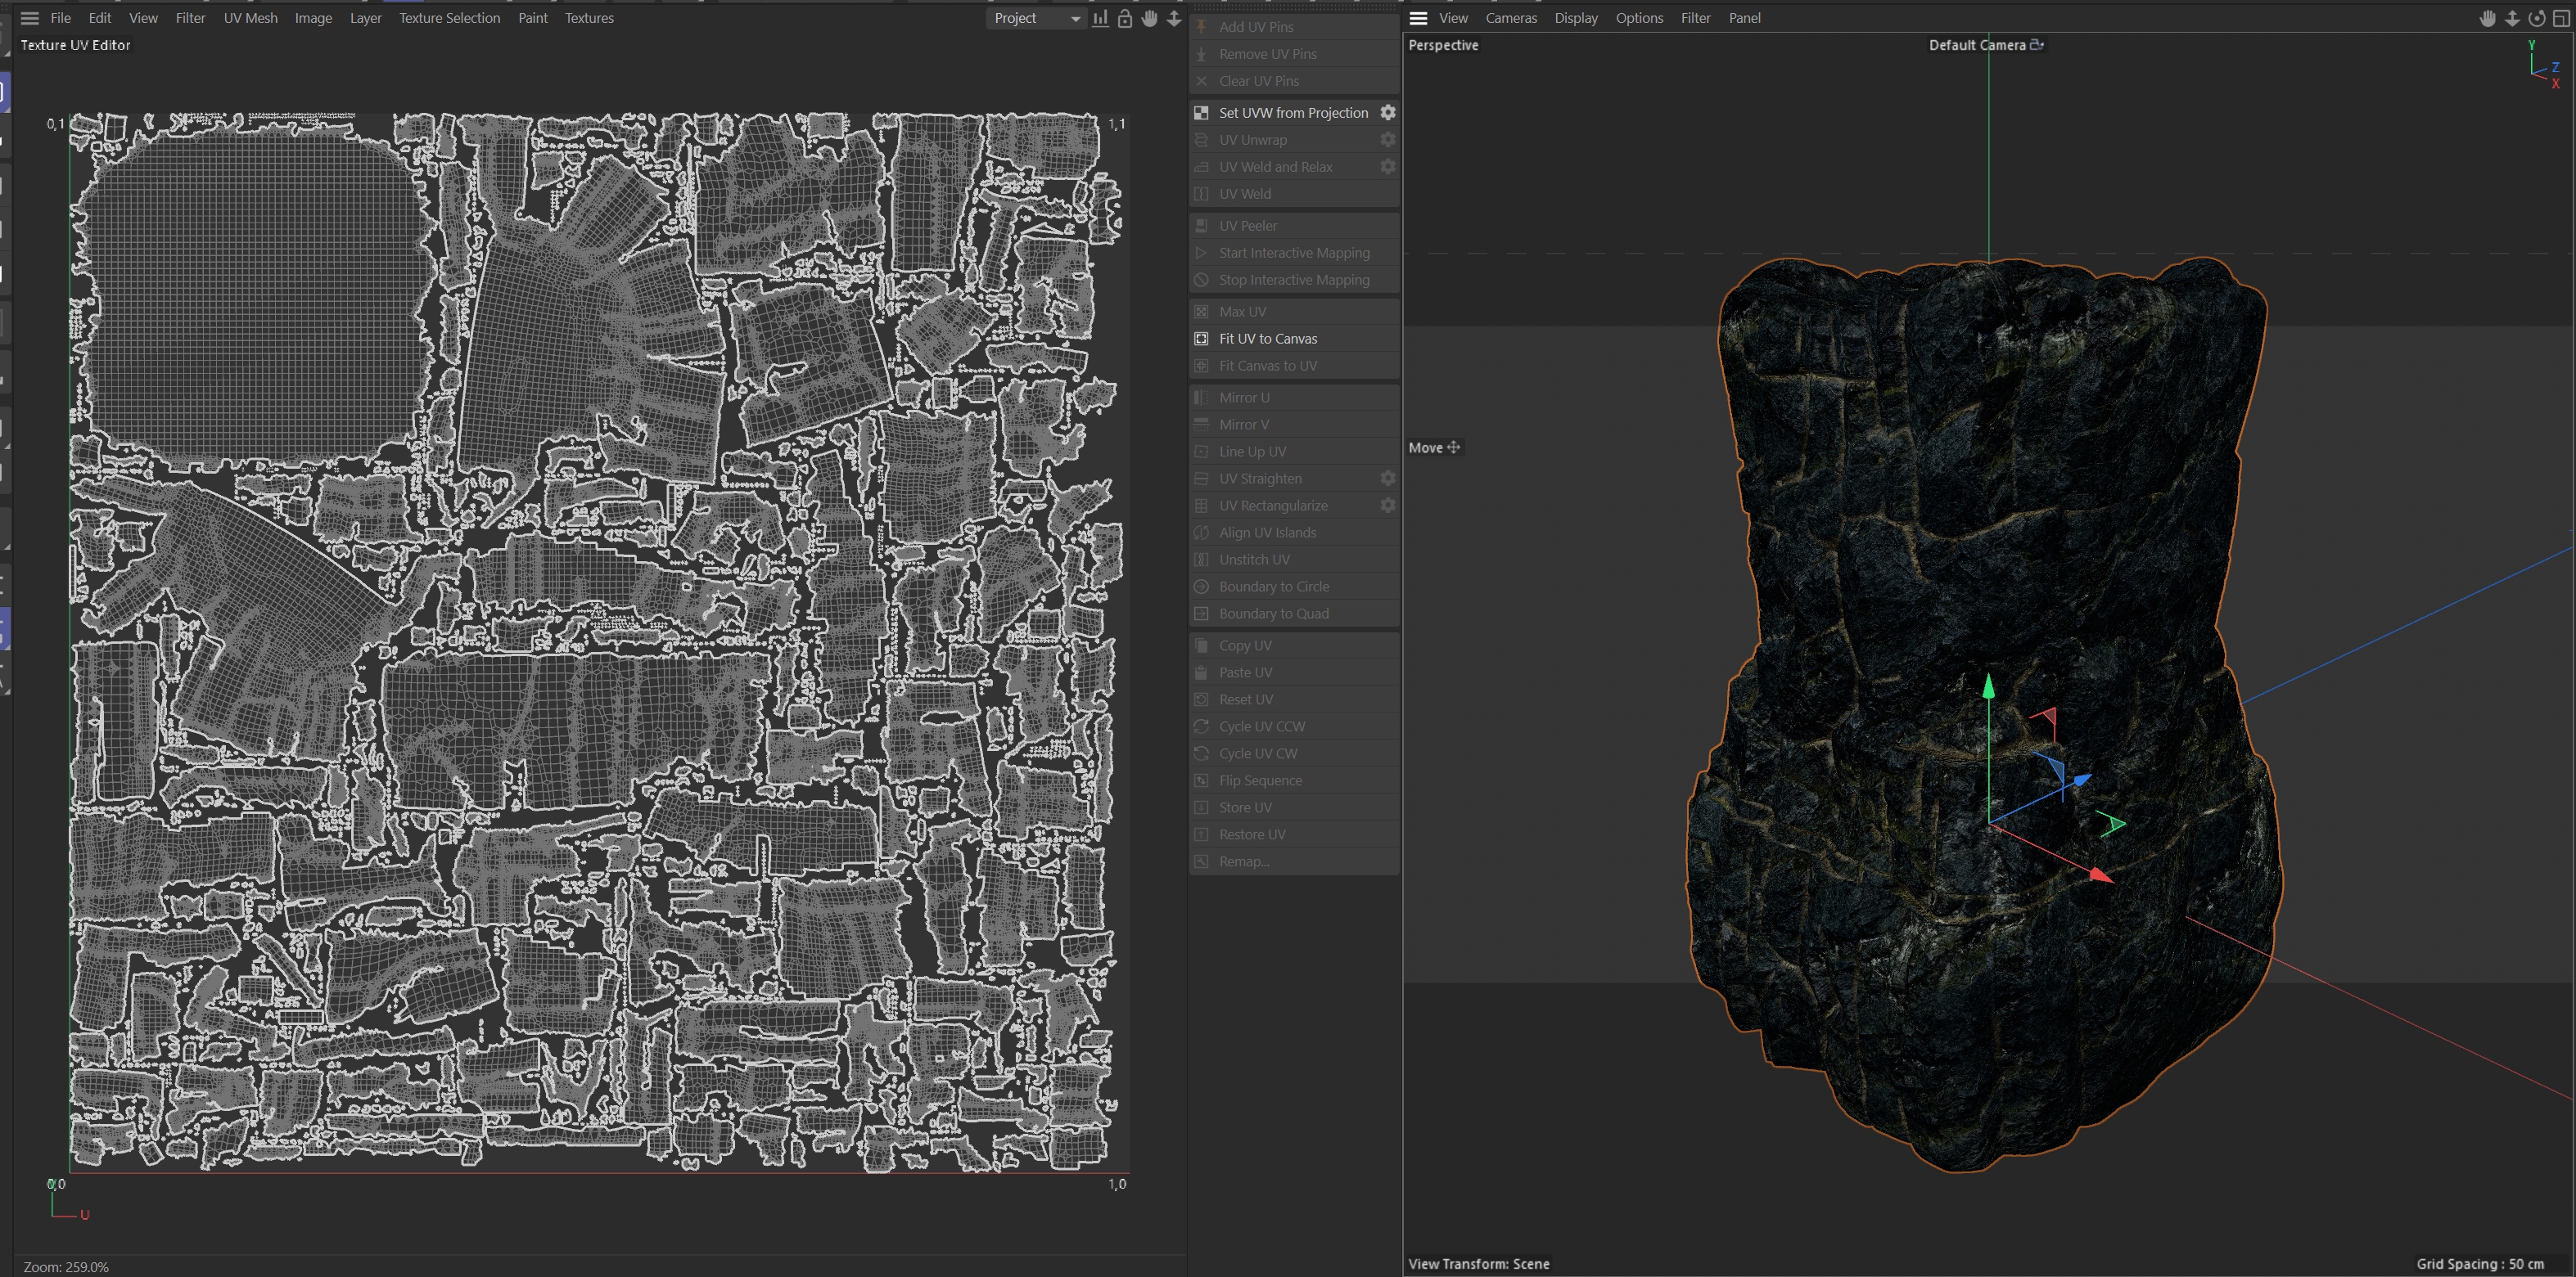Click the viewport layout toggle icon
Image resolution: width=2576 pixels, height=1277 pixels.
[x=2561, y=18]
